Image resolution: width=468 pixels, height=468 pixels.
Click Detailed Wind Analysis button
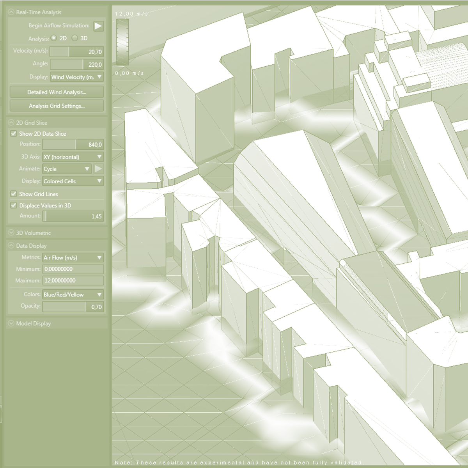[x=57, y=92]
